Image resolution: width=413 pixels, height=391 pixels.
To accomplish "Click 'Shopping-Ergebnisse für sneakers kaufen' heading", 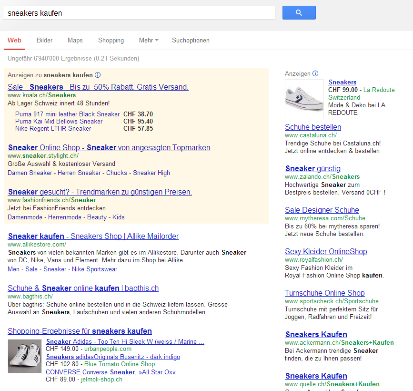I will pos(80,331).
